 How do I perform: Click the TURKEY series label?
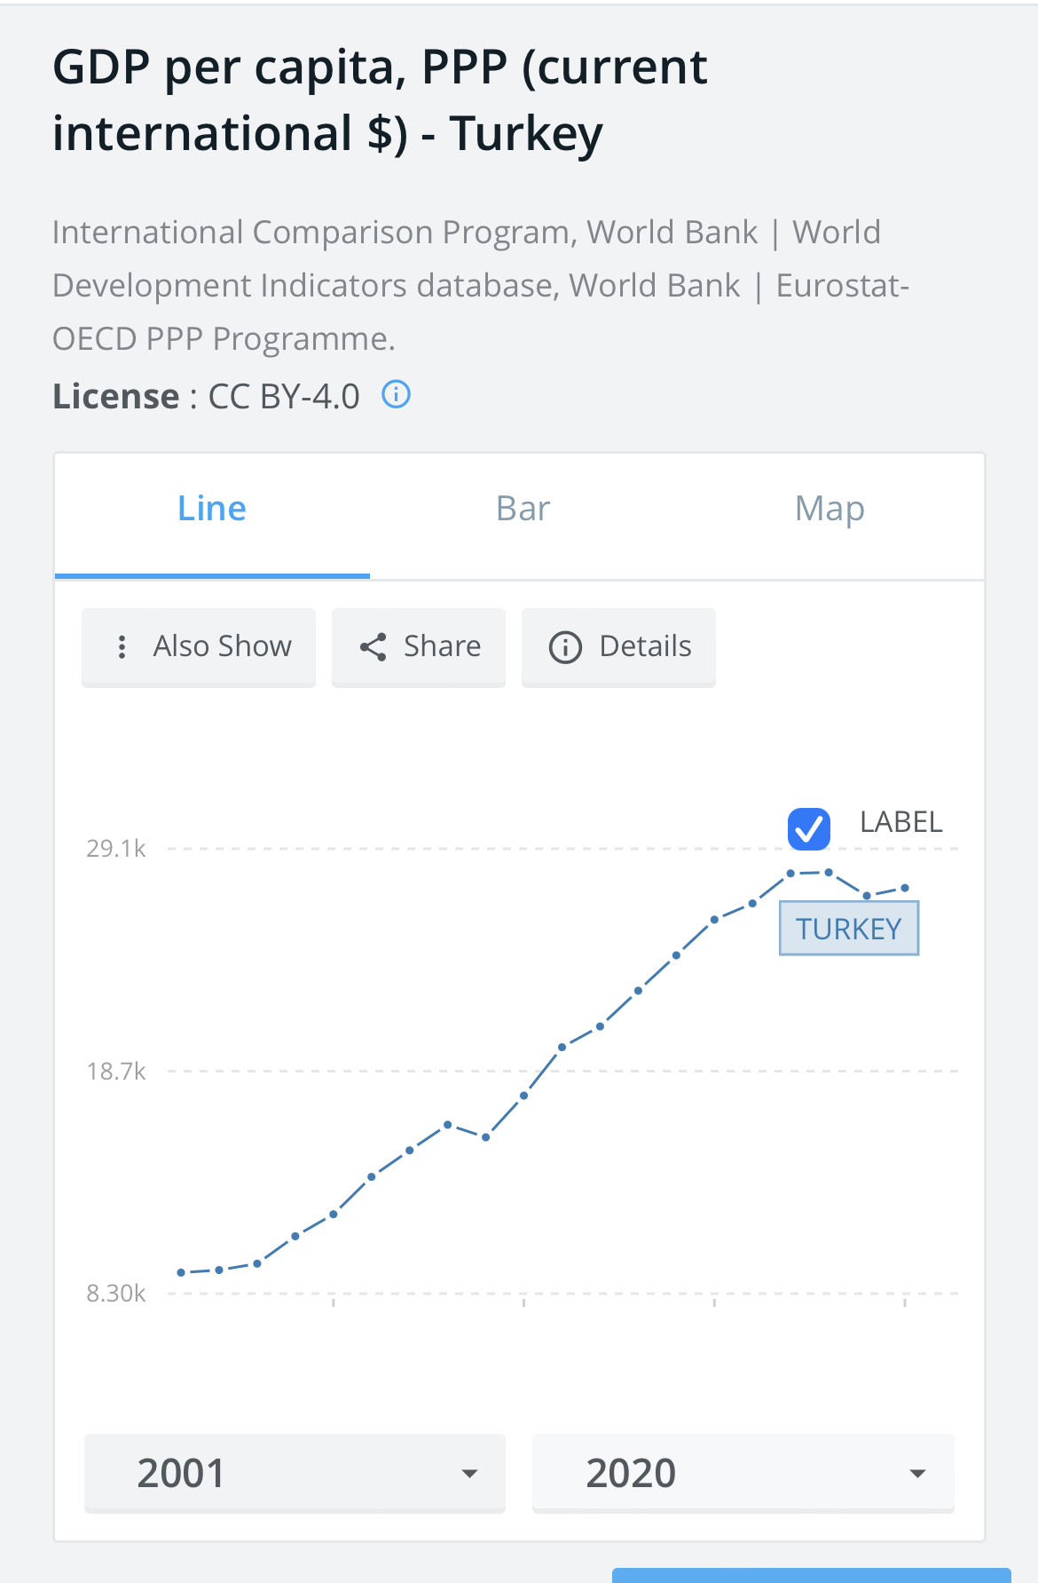[x=849, y=929]
